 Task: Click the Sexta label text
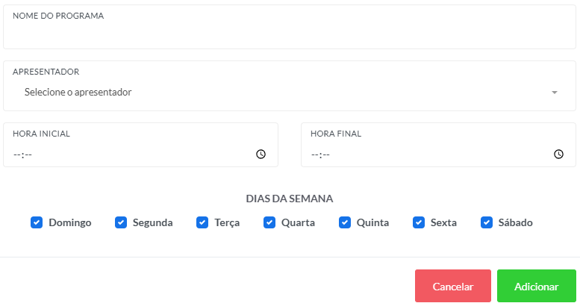(443, 222)
